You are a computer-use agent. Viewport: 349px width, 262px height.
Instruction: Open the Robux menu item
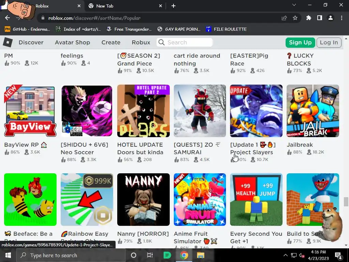click(x=141, y=42)
